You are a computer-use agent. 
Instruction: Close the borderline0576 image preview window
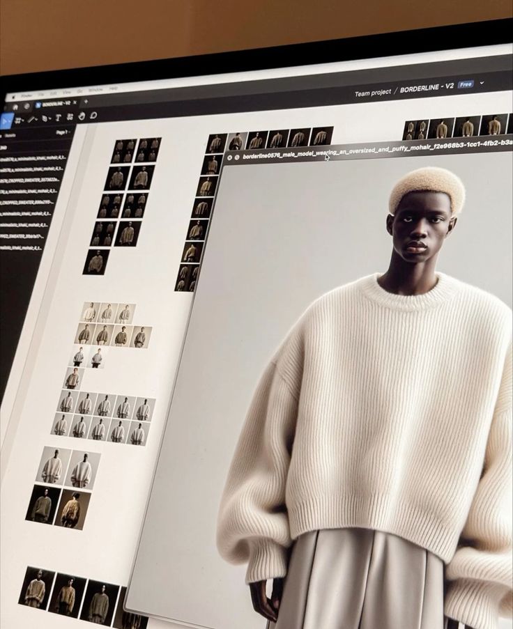point(230,158)
